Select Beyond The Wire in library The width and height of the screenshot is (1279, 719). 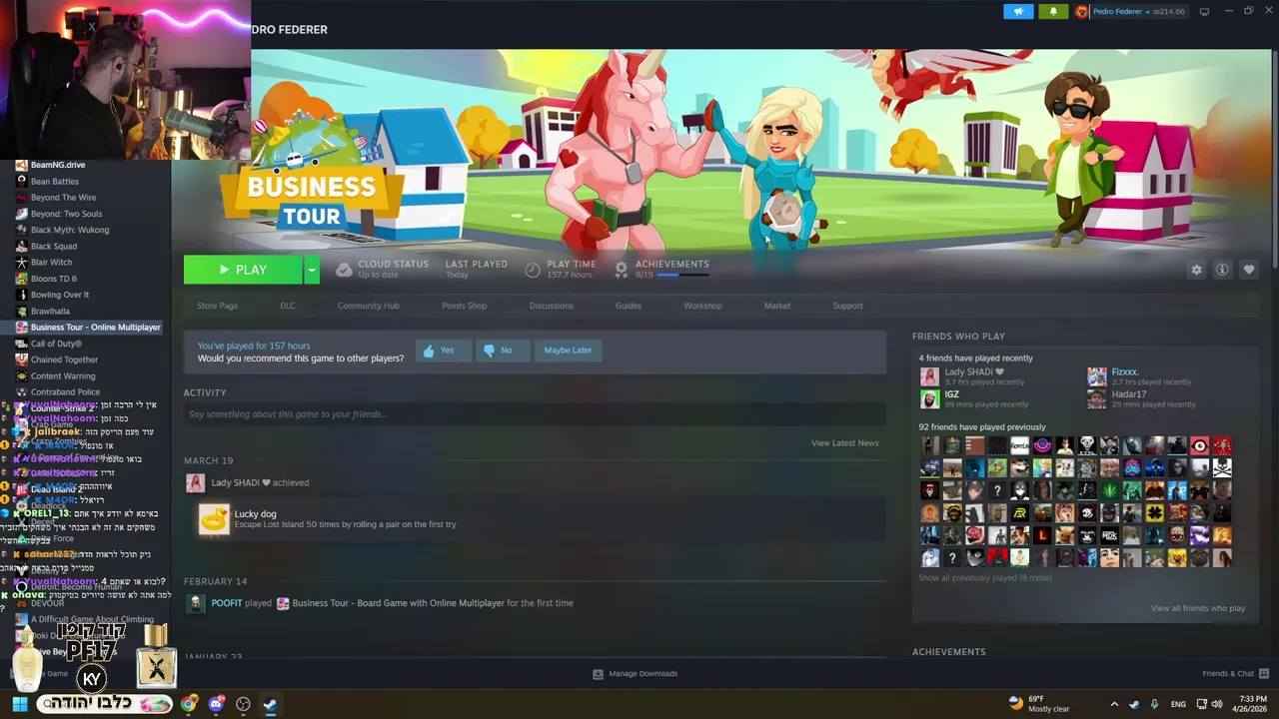[x=63, y=198]
